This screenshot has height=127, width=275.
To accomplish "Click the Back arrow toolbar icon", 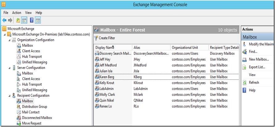I will (x=4, y=20).
